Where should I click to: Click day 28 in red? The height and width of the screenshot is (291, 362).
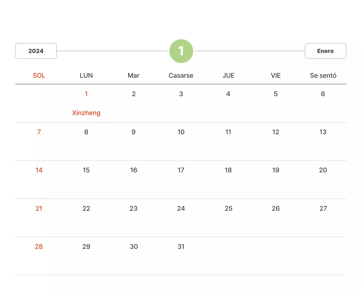39,246
